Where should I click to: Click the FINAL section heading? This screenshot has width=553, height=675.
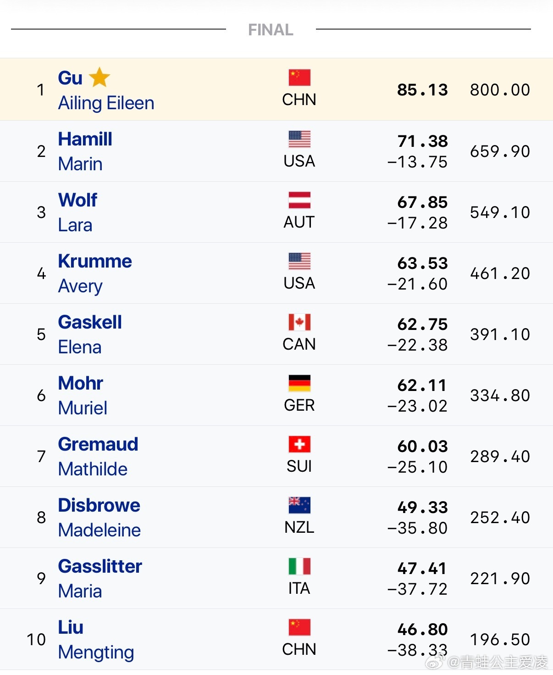pos(271,30)
